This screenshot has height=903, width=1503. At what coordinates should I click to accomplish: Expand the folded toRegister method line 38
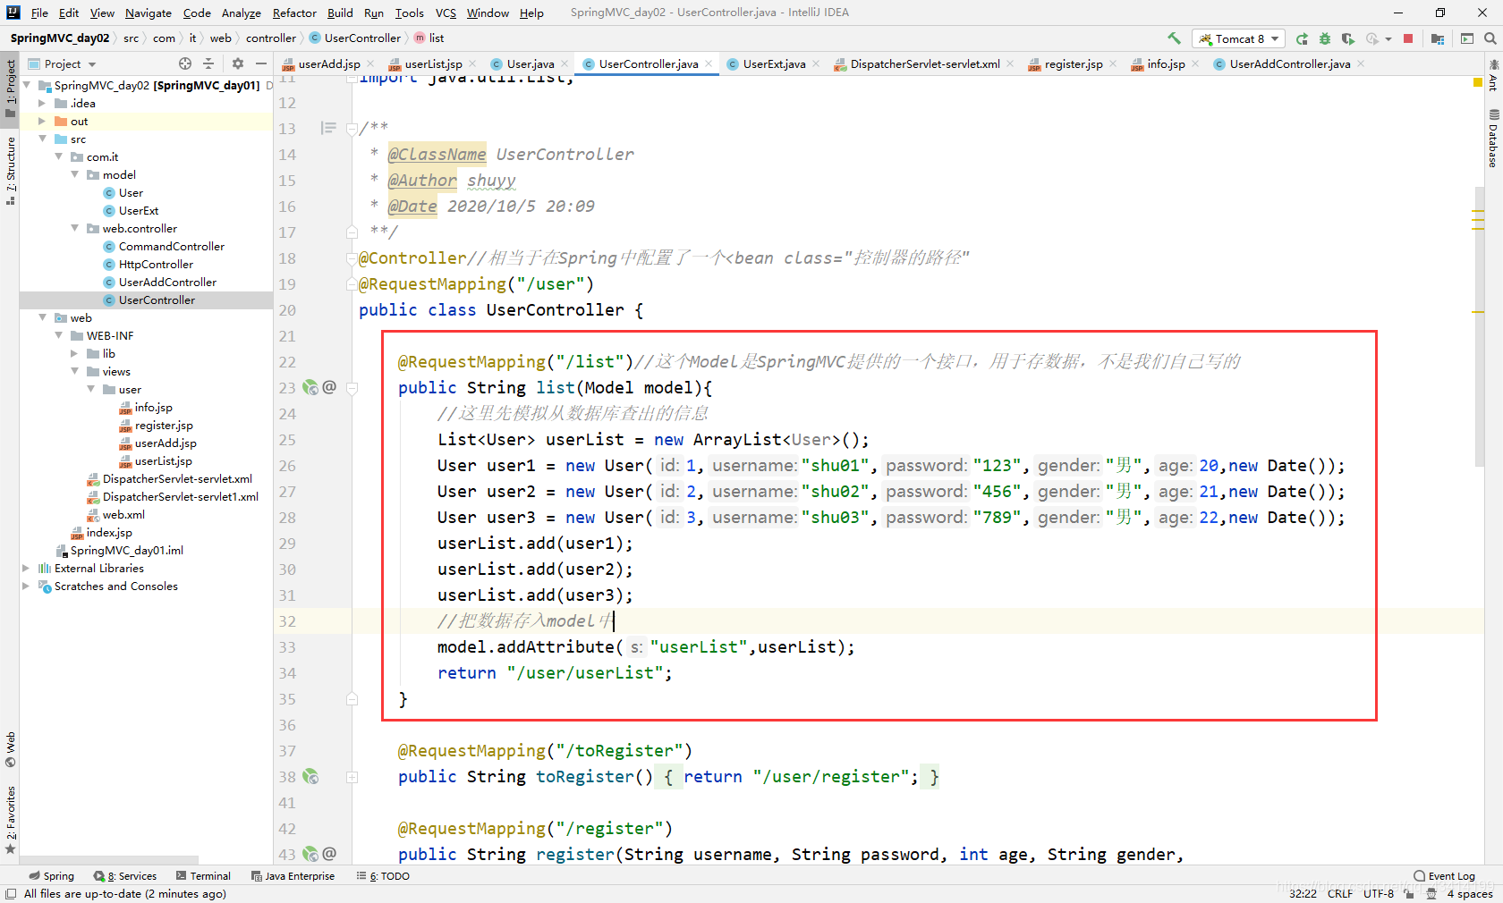pyautogui.click(x=352, y=777)
